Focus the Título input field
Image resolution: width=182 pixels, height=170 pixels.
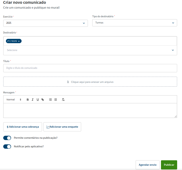[x=90, y=68]
